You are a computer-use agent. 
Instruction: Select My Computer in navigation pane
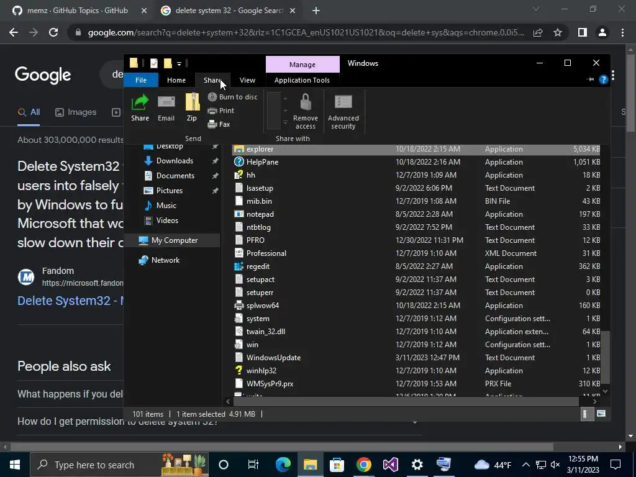coord(175,240)
